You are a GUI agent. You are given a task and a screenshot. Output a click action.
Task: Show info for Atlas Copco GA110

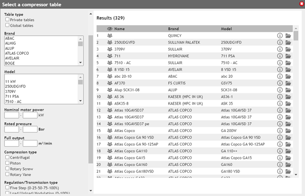(280, 151)
